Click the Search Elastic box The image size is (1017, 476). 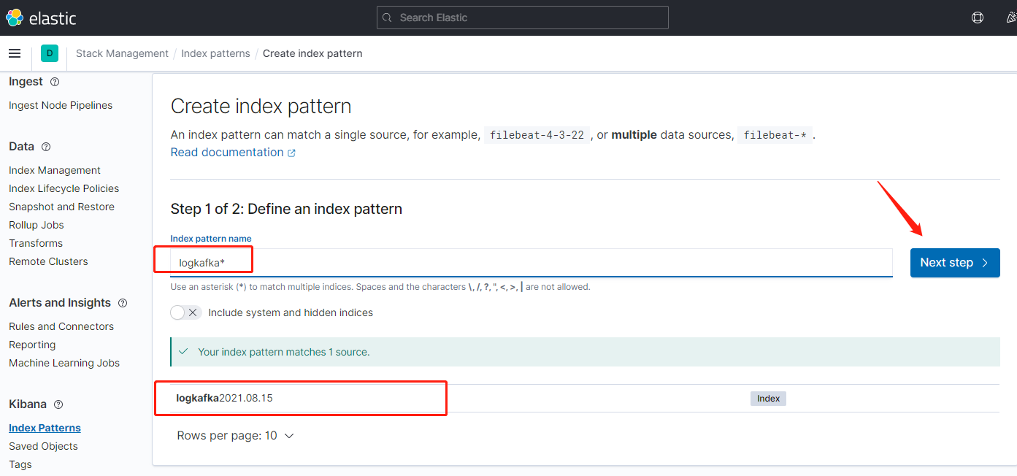523,18
